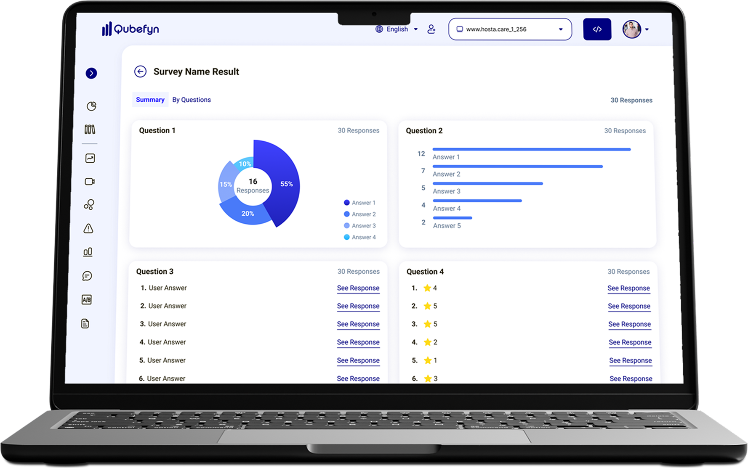
Task: Click the add user icon
Action: pos(431,29)
